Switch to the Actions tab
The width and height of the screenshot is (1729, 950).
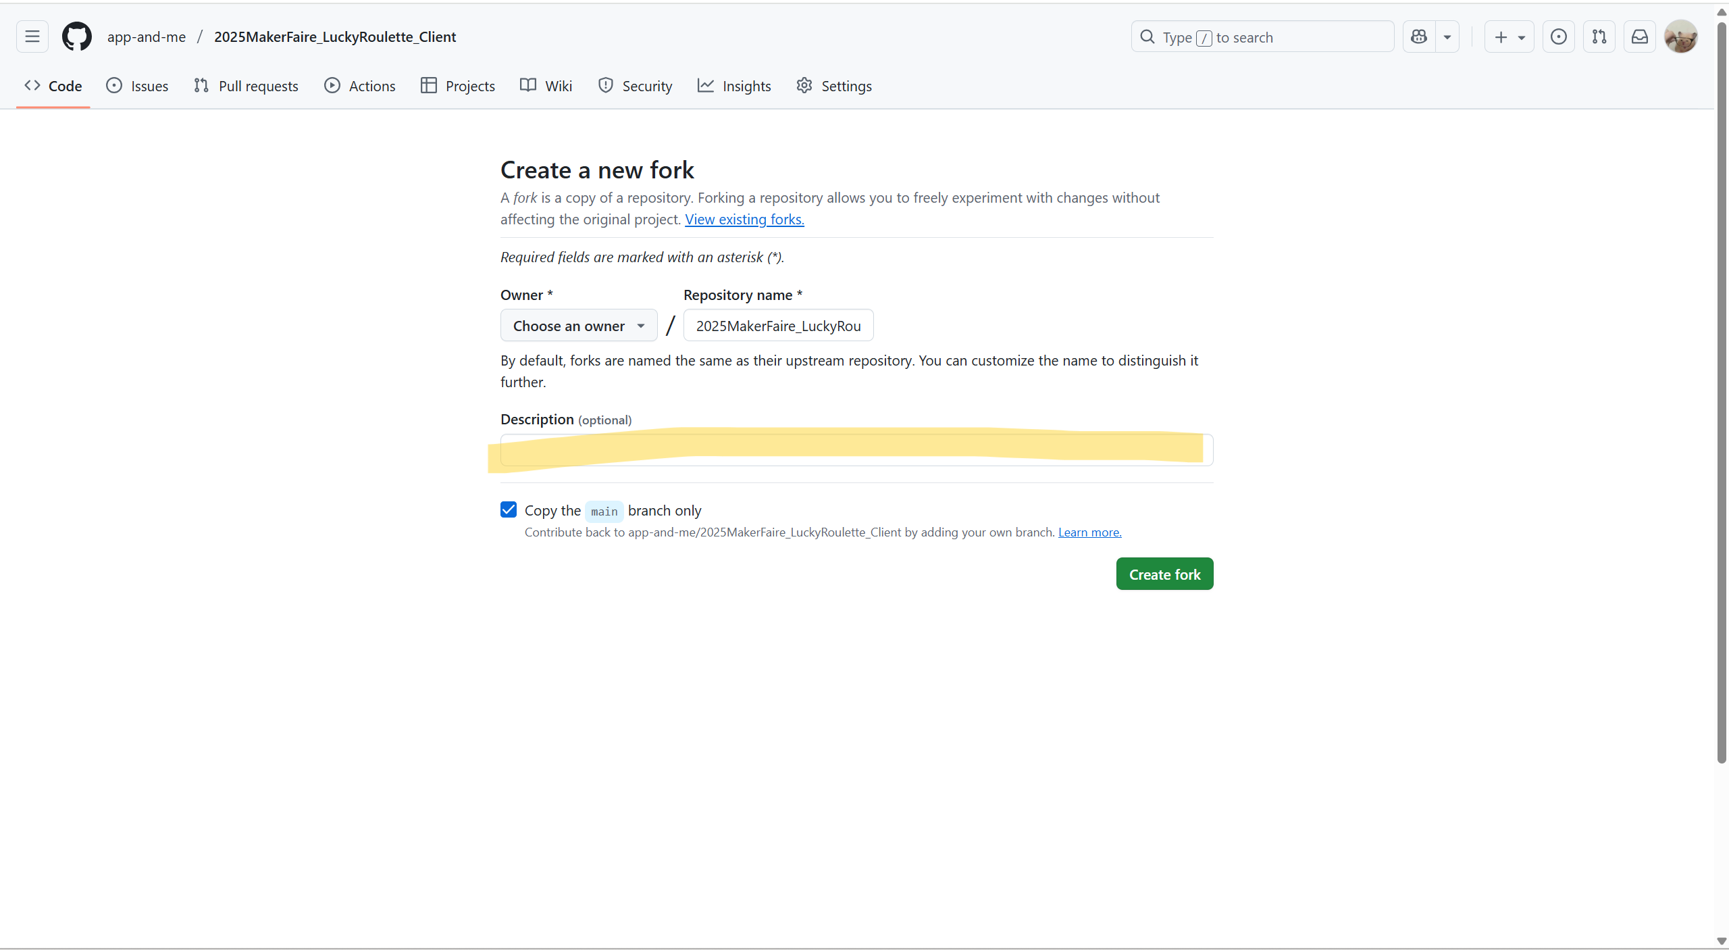click(x=360, y=86)
